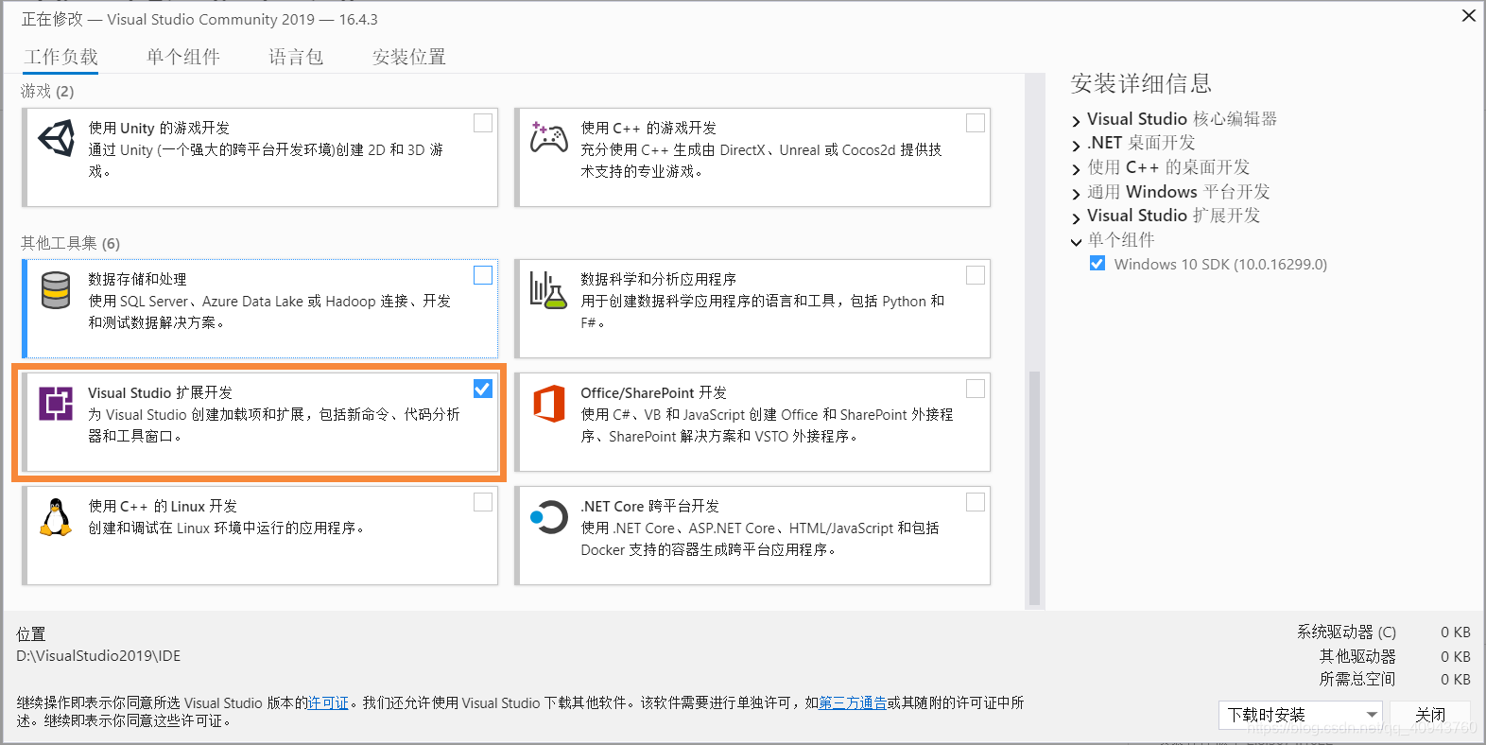Select the 数据科学和分析应用程序 title
1486x745 pixels.
pyautogui.click(x=658, y=279)
